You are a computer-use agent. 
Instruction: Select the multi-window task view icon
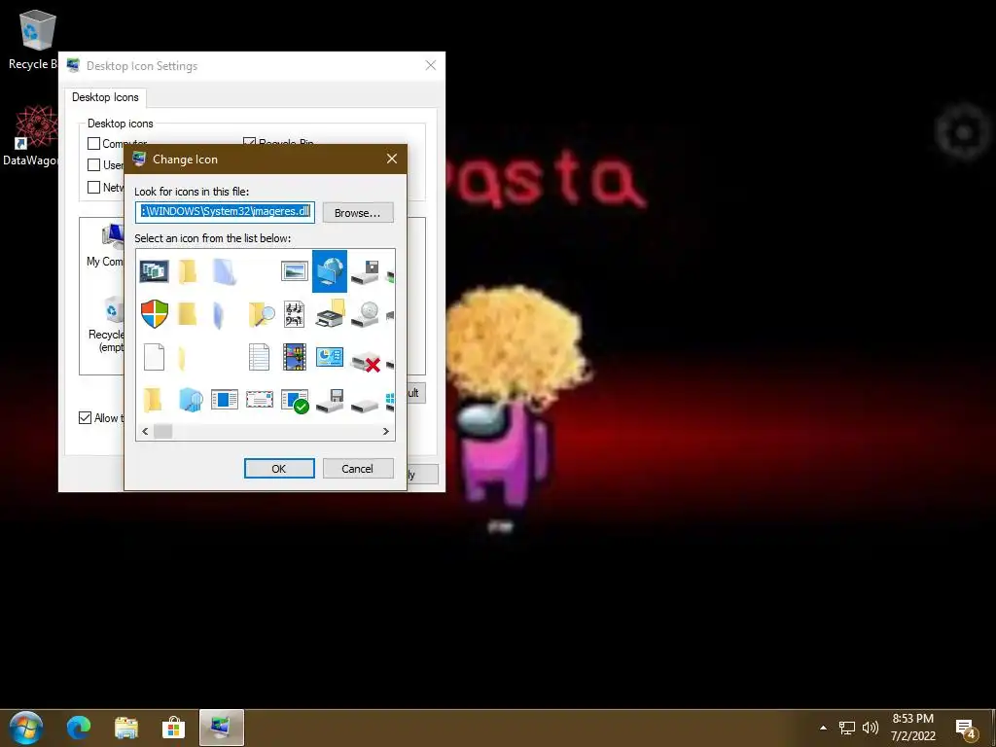(155, 271)
